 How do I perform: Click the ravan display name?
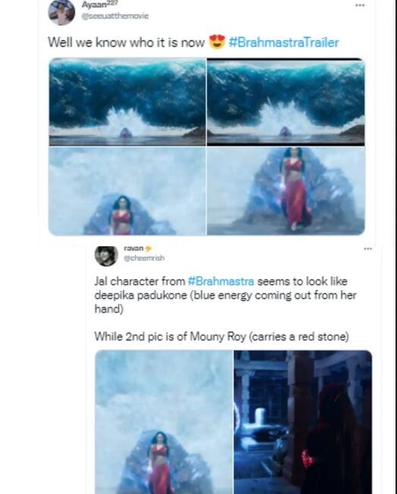point(133,249)
